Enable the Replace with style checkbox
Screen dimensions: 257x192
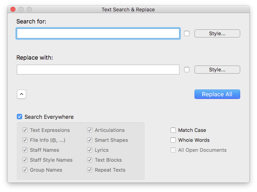pos(187,70)
